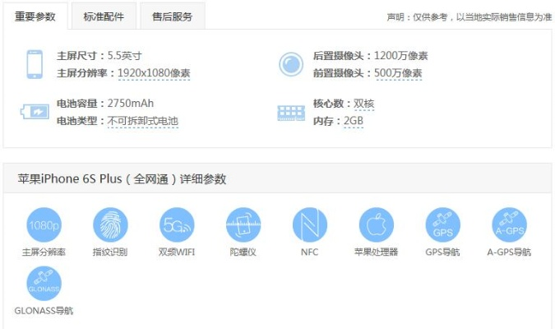Click the camera lens icon
Viewport: 555px width, 329px height.
[x=291, y=64]
